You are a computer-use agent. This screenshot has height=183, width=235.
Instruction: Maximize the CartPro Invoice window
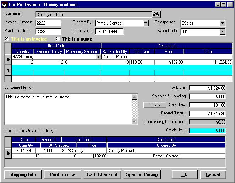pos(223,5)
